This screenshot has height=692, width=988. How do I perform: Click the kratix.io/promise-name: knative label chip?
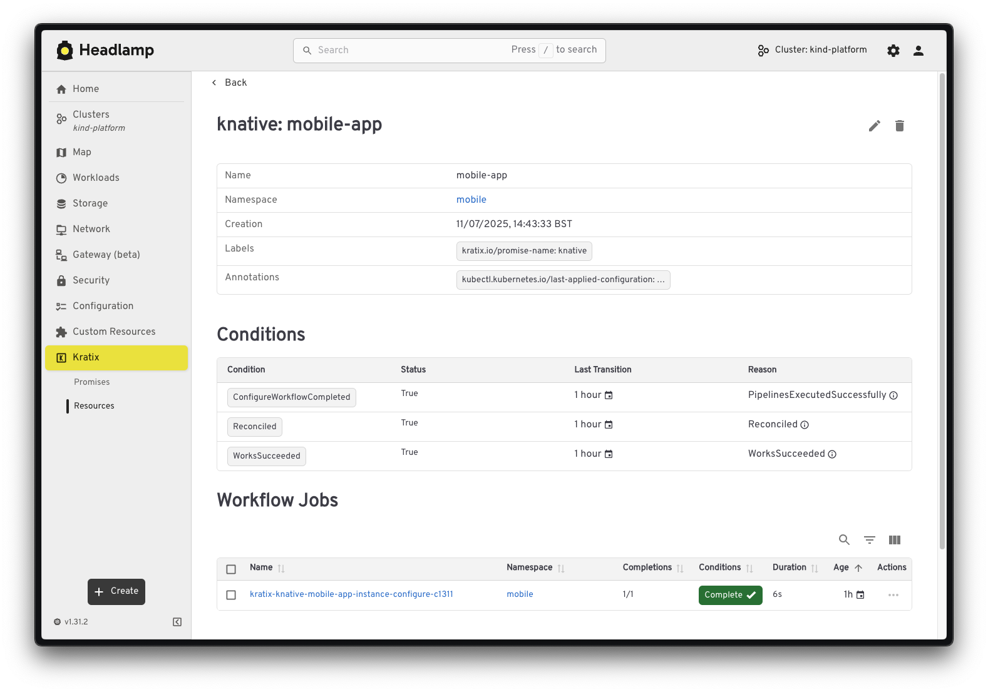[524, 251]
